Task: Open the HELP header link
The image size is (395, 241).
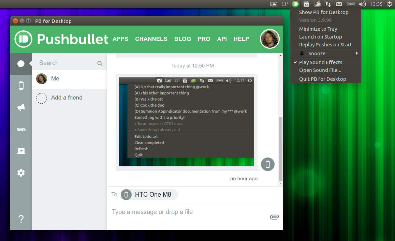Action: pos(242,39)
